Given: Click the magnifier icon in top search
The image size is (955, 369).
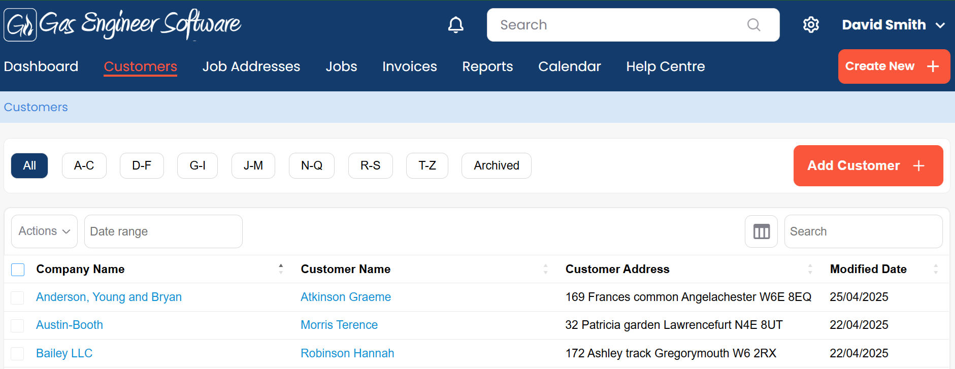Looking at the screenshot, I should click(x=753, y=25).
